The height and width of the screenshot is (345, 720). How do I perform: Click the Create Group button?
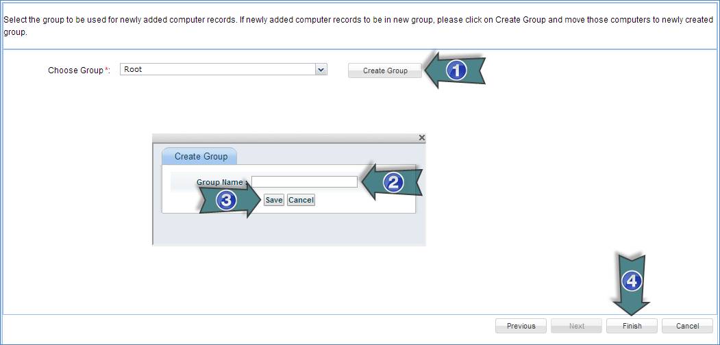pyautogui.click(x=384, y=71)
